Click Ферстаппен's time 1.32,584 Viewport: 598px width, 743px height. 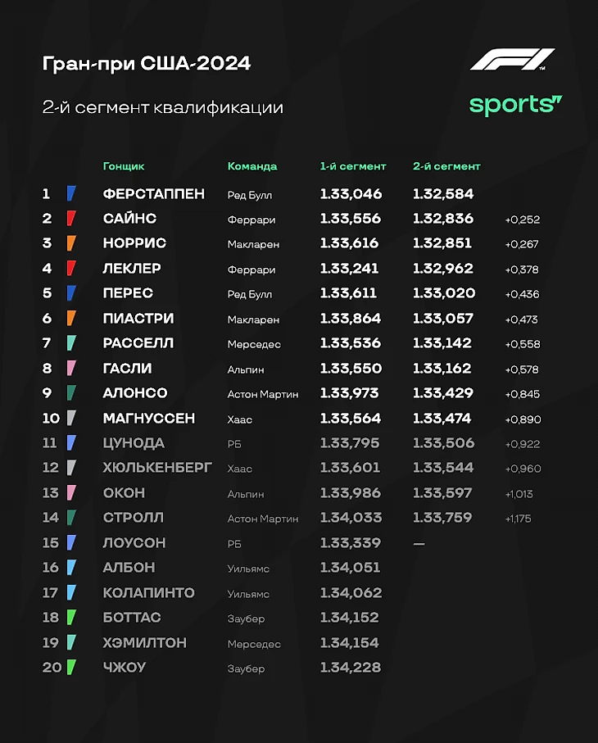(x=443, y=194)
